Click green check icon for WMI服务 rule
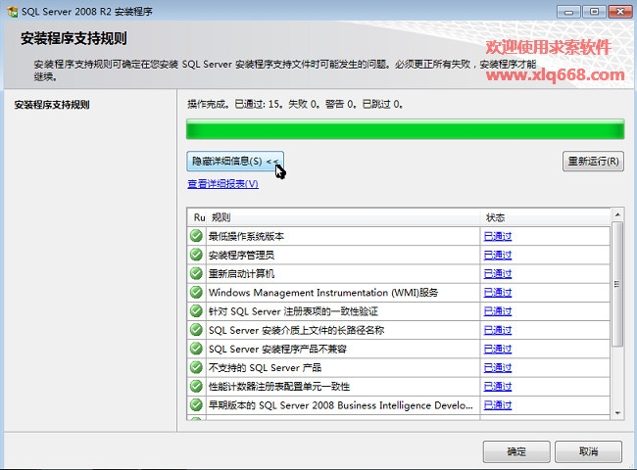The image size is (637, 470). 196,292
